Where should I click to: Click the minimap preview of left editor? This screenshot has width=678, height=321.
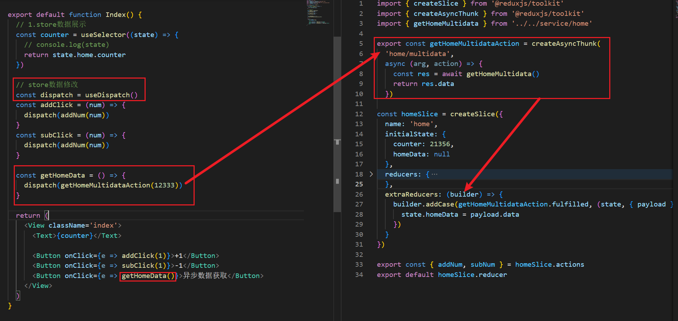(x=318, y=13)
